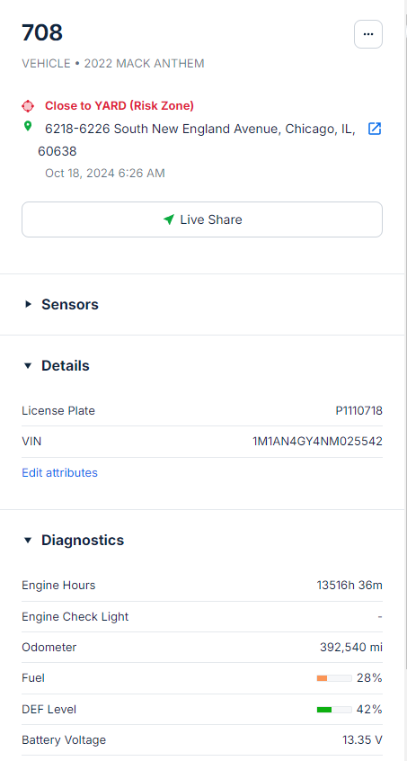
Task: Click the red Risk Zone target icon
Action: click(28, 106)
